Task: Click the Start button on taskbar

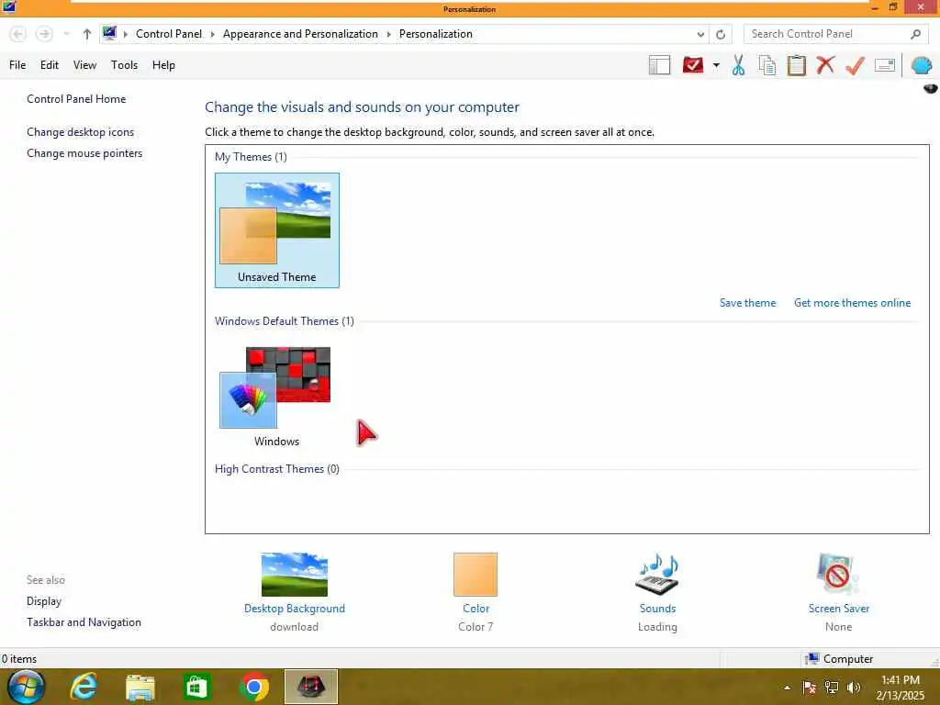Action: click(x=26, y=687)
